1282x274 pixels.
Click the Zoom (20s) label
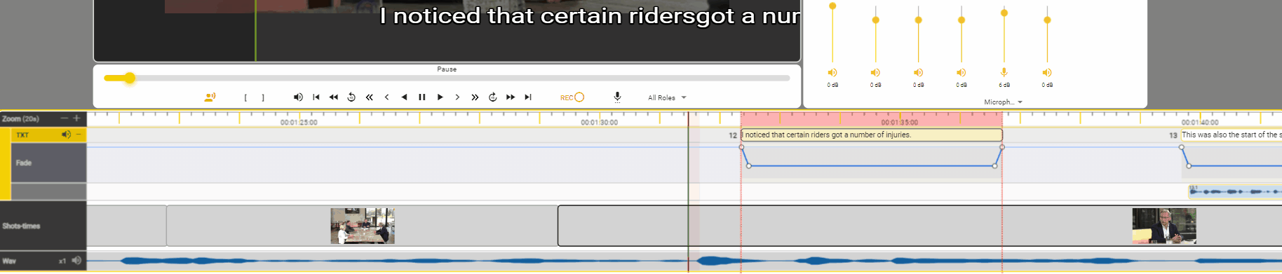coord(20,119)
